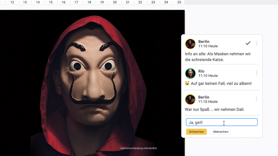Screen dimensions: 278x156
Task: Click Berlin's avatar on the first comment
Action: click(190, 44)
